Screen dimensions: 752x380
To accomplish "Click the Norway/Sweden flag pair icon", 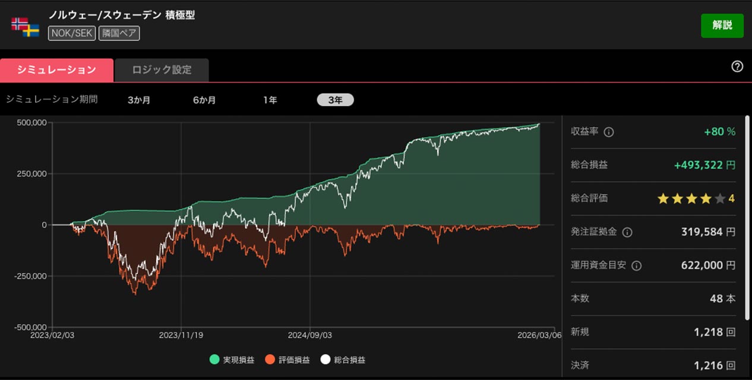I will 25,27.
